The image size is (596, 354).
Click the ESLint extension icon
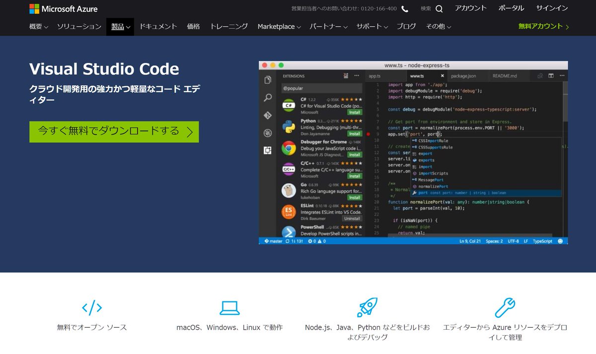(289, 212)
